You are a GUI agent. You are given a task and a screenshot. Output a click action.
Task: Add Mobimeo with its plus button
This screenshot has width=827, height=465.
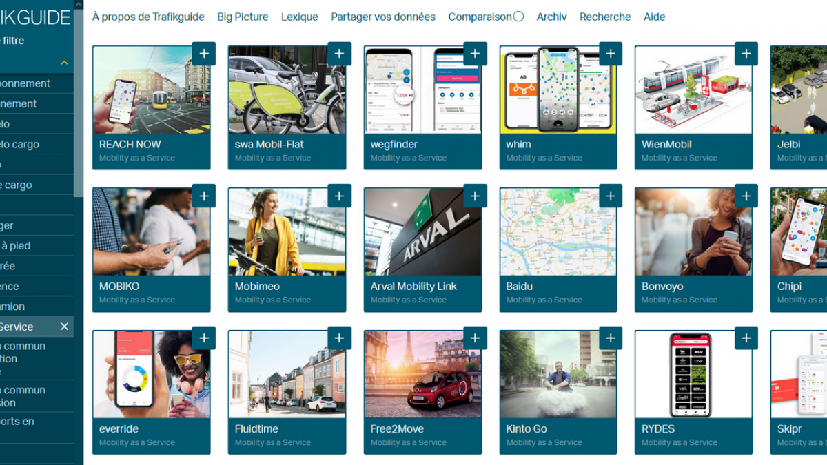coord(339,196)
